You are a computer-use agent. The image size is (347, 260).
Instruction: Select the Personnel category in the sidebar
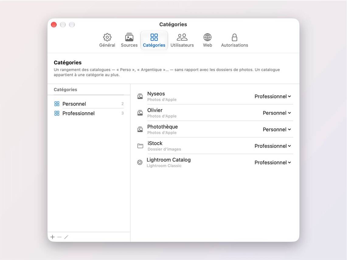point(89,104)
